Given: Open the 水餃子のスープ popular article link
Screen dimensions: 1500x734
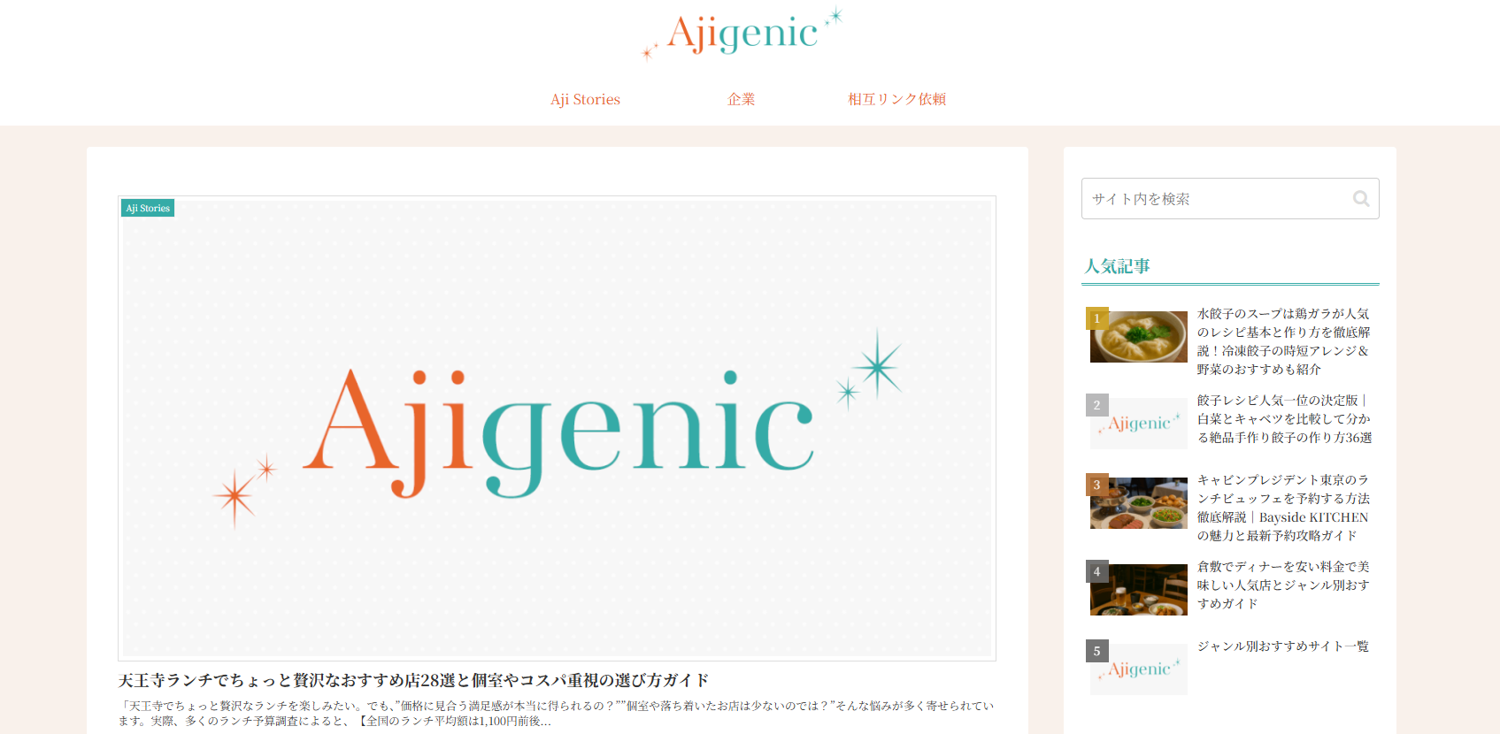Looking at the screenshot, I should pyautogui.click(x=1283, y=341).
